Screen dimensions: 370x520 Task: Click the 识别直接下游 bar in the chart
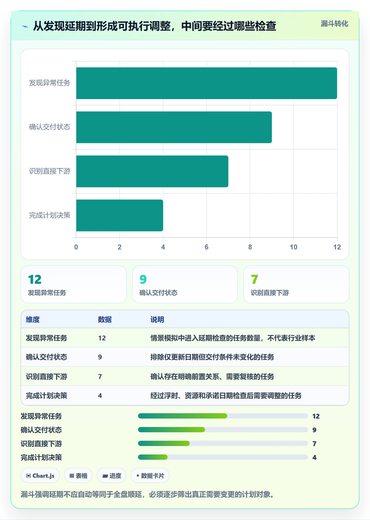click(x=152, y=171)
